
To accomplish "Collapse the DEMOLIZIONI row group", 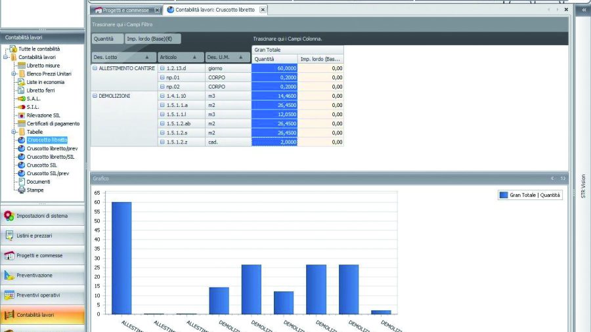I will (x=95, y=96).
